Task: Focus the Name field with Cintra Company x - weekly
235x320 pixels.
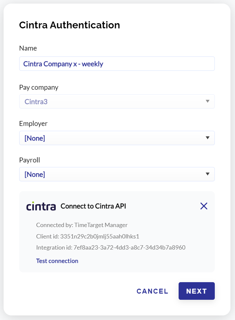Action: point(117,64)
